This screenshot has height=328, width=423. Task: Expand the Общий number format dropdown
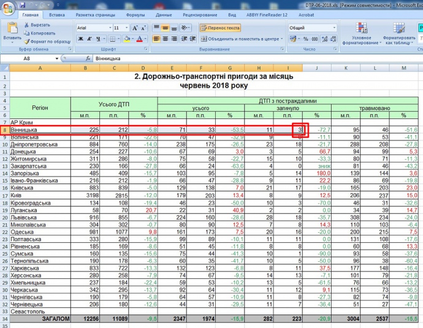[x=334, y=28]
